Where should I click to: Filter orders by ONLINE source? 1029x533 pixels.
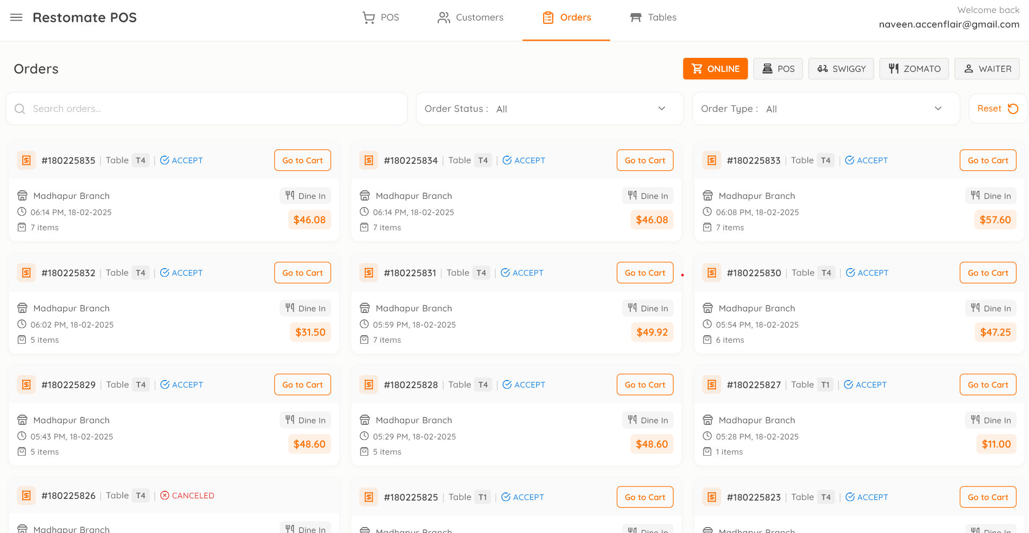715,69
